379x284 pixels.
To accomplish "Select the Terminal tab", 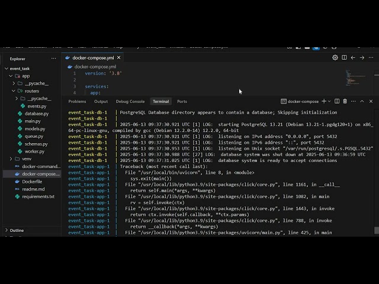I will pos(160,101).
